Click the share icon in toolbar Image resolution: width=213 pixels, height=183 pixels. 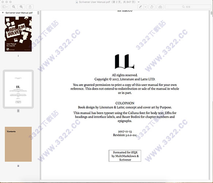[30, 7]
